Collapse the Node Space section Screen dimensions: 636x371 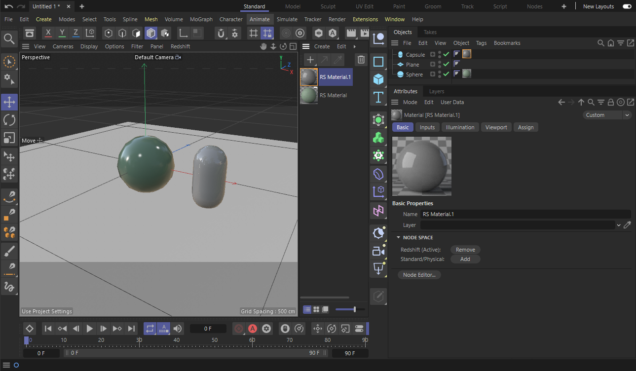click(x=398, y=237)
